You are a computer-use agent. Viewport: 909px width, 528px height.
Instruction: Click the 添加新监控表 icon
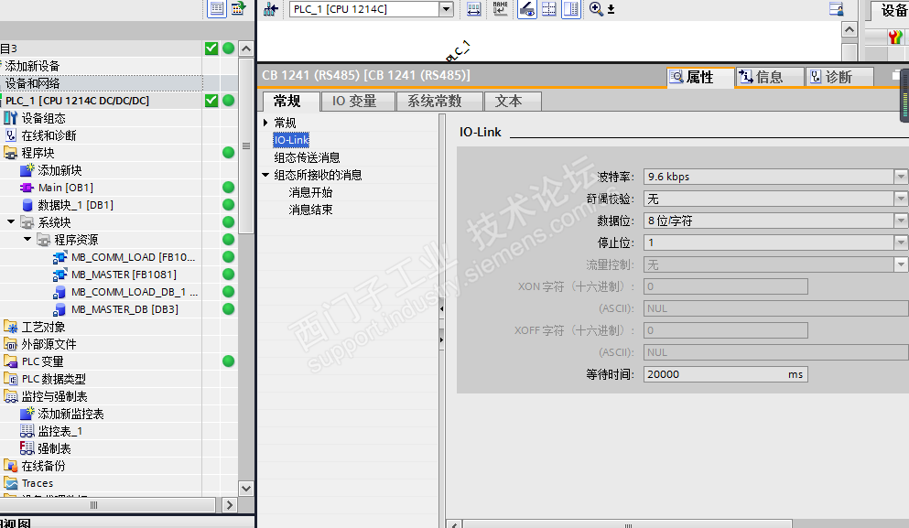(27, 414)
